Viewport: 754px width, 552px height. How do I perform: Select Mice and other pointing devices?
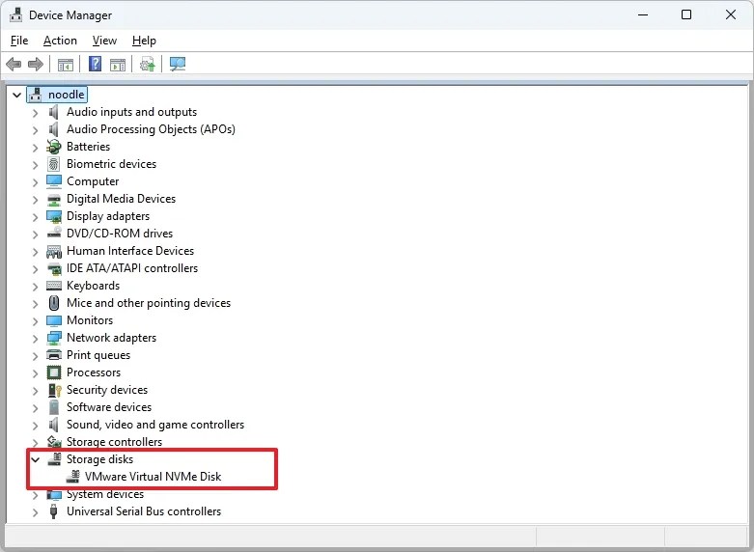click(x=149, y=303)
